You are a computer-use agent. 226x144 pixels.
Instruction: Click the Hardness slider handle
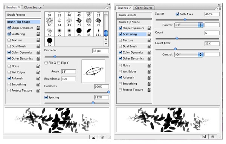pyautogui.click(x=109, y=92)
